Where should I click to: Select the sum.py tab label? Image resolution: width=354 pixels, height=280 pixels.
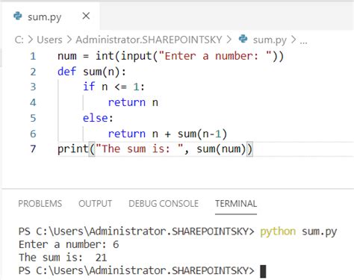45,17
